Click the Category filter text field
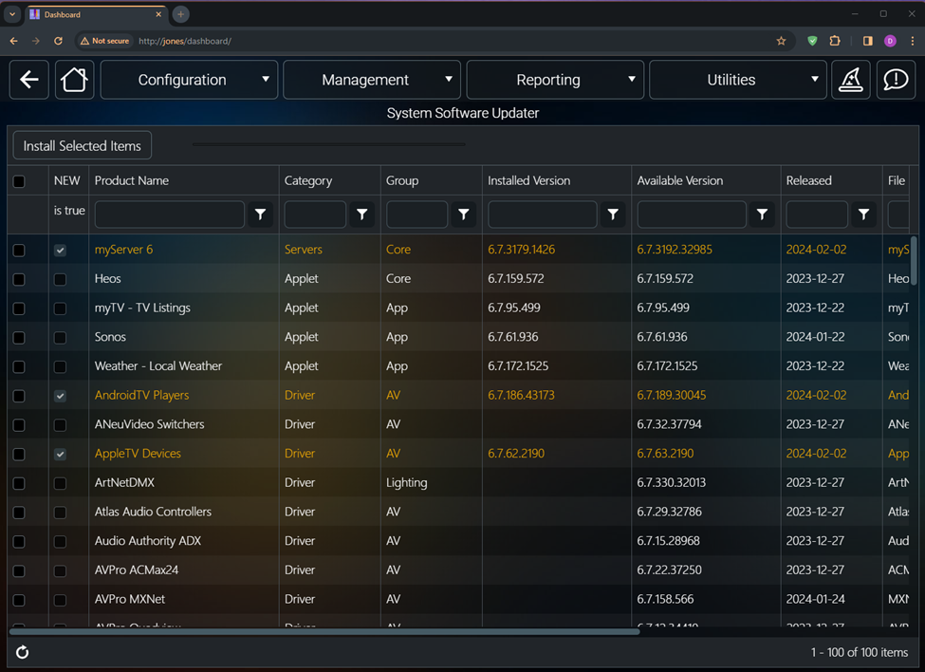925x672 pixels. 315,215
